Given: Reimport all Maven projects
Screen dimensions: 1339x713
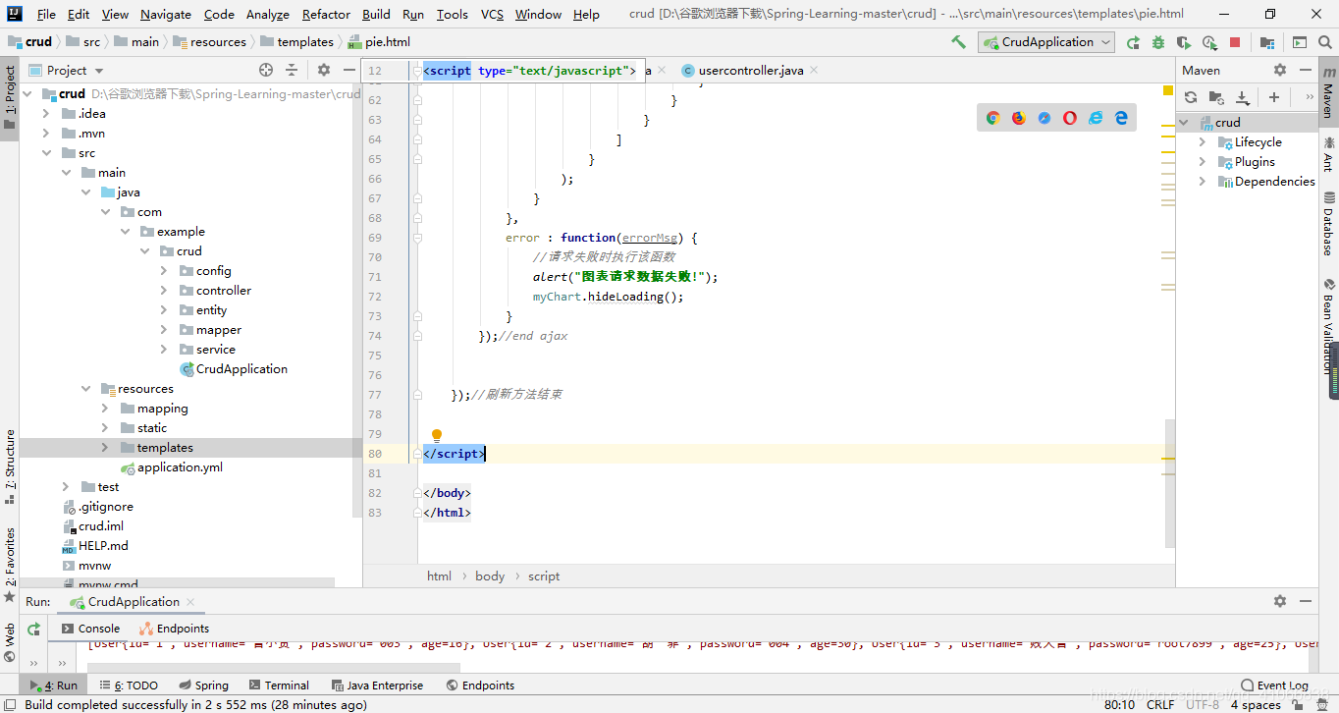Looking at the screenshot, I should (x=1191, y=97).
